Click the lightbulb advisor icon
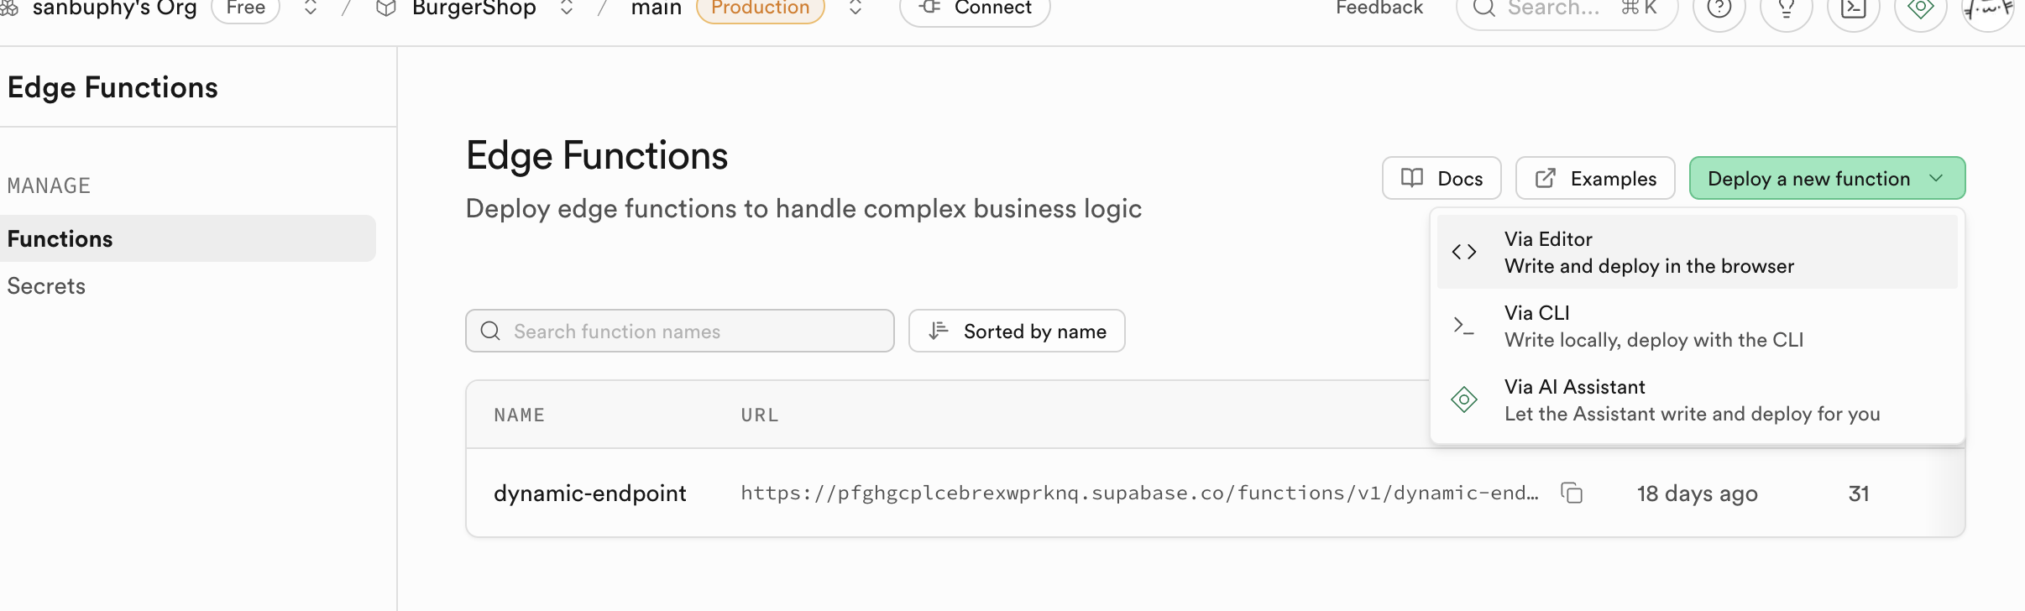The height and width of the screenshot is (611, 2025). click(1786, 8)
